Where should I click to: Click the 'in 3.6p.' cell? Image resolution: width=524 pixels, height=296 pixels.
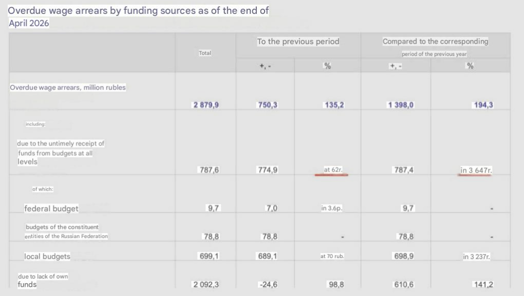[x=331, y=208]
